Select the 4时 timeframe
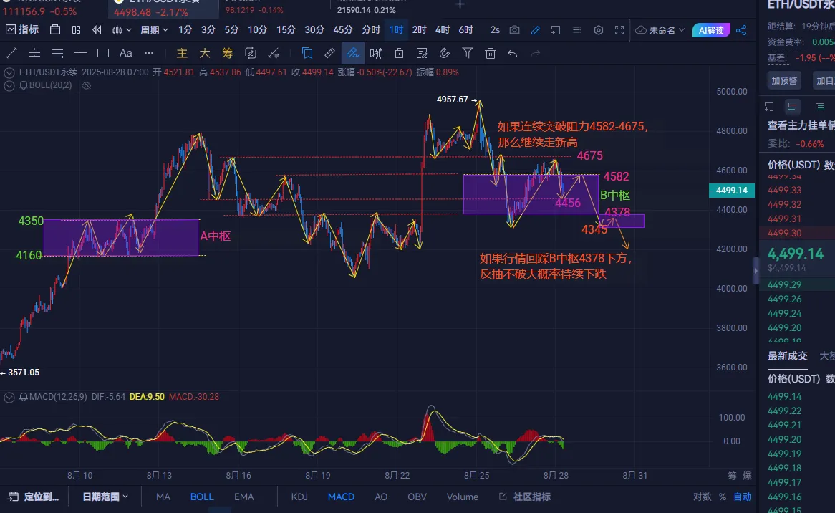Image resolution: width=835 pixels, height=513 pixels. pos(442,30)
